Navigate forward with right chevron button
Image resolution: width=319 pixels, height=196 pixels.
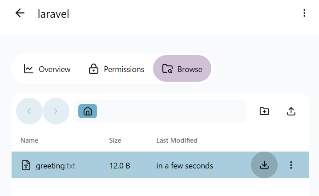(x=56, y=111)
